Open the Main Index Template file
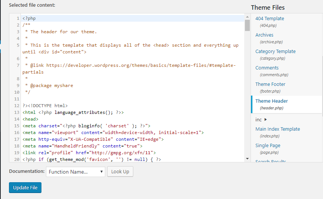The height and width of the screenshot is (199, 323). (x=277, y=129)
